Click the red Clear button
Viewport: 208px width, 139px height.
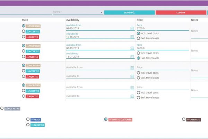coord(181,13)
